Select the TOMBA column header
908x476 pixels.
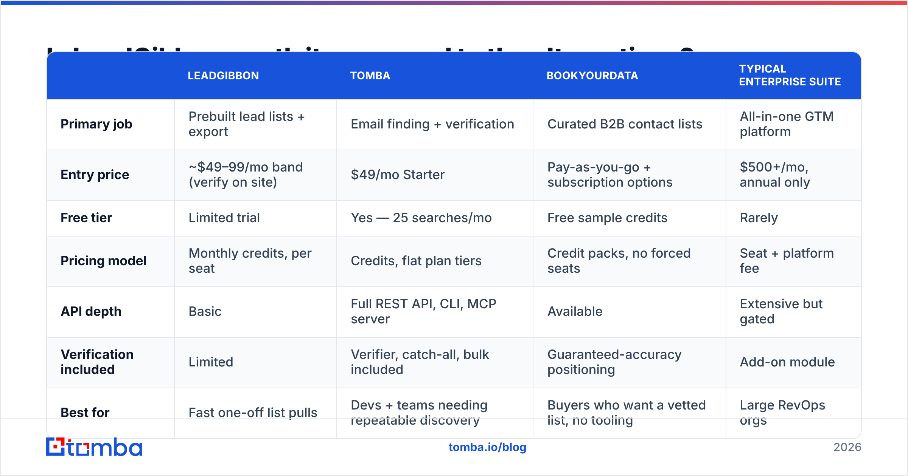coord(370,76)
